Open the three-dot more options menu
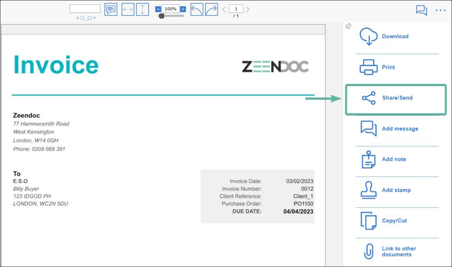 coord(441,11)
